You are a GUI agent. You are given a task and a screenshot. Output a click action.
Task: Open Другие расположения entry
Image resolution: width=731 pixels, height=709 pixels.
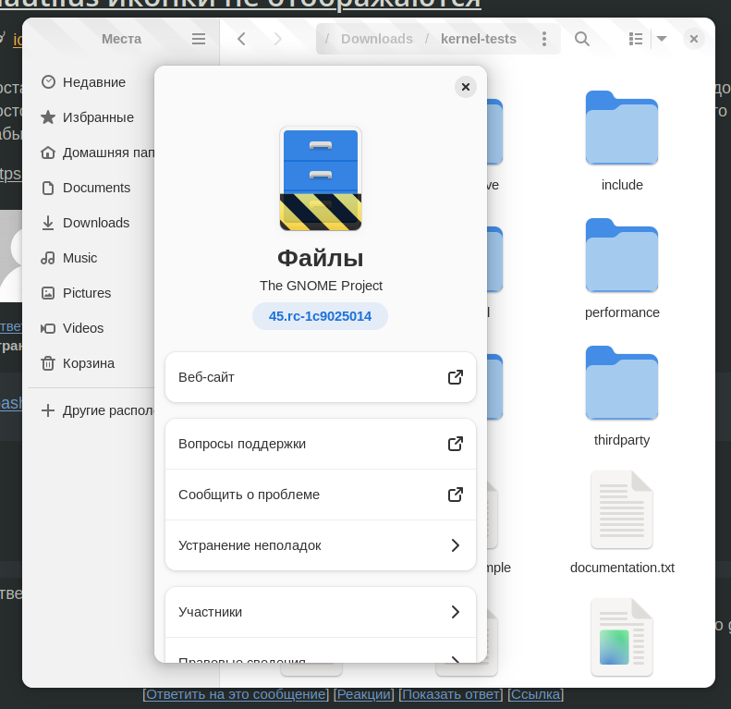(x=93, y=410)
